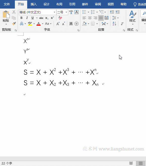Screen dimensions: 146x166
Task: Sort text with A-Z sort icon
Action: 114,24
